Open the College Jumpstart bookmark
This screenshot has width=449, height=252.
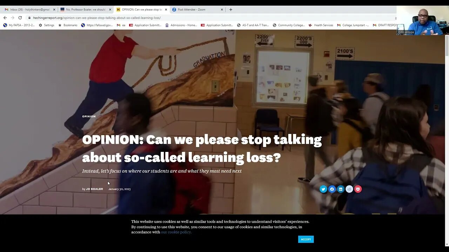pos(353,25)
